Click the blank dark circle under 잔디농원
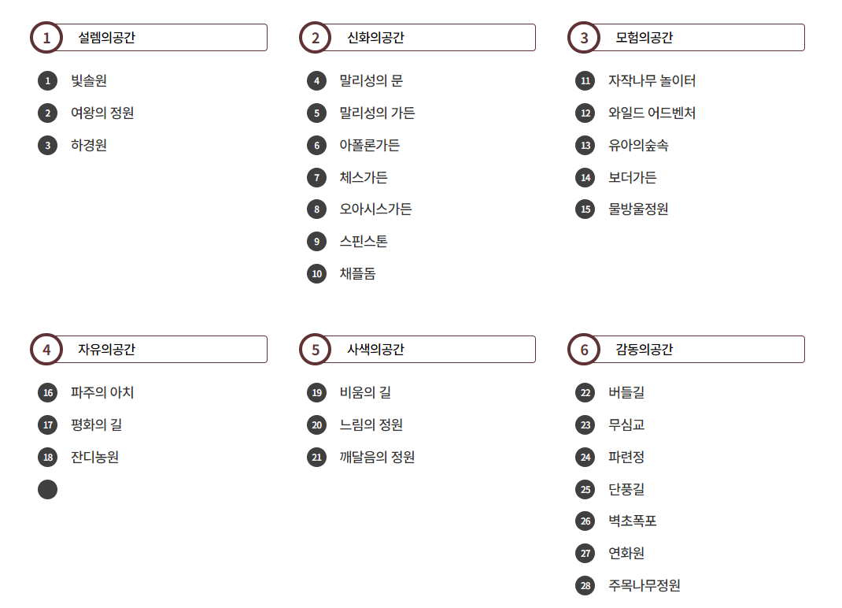The image size is (842, 608). (x=48, y=489)
